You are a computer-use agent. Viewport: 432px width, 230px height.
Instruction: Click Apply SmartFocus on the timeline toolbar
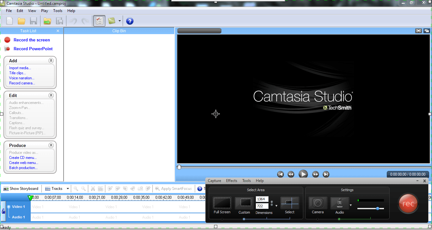pos(173,189)
